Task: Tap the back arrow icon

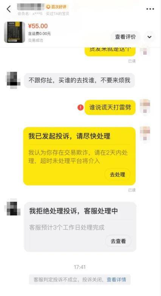Action: pos(9,9)
